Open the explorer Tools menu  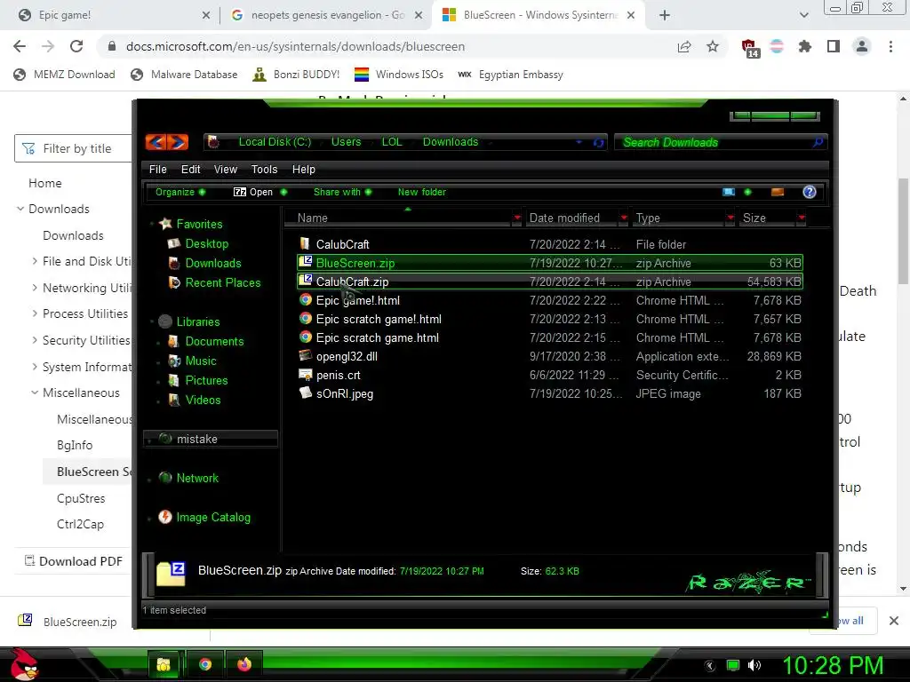[x=264, y=170]
